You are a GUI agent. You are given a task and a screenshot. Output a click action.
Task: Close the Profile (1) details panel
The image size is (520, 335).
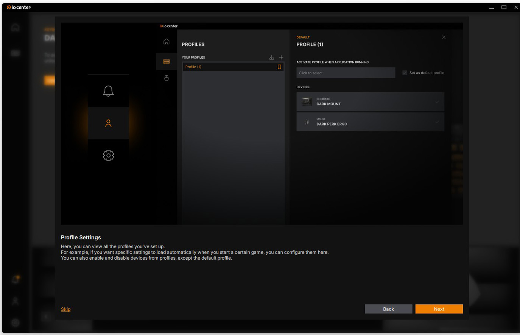tap(444, 37)
